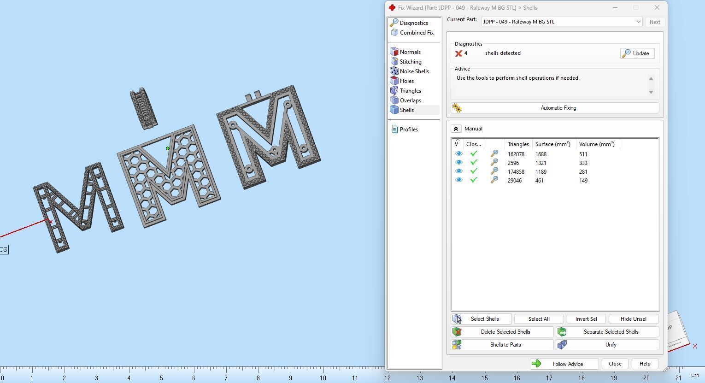705x383 pixels.
Task: Click the Hide Unsel button
Action: pyautogui.click(x=633, y=319)
